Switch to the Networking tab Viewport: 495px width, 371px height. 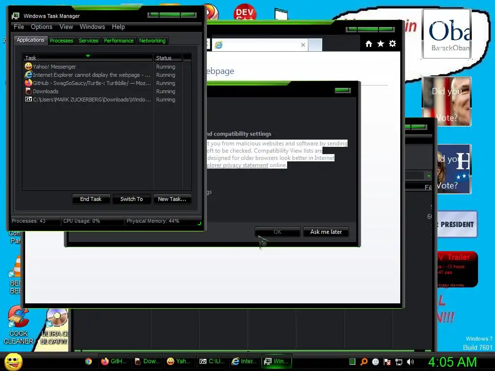[x=152, y=41]
